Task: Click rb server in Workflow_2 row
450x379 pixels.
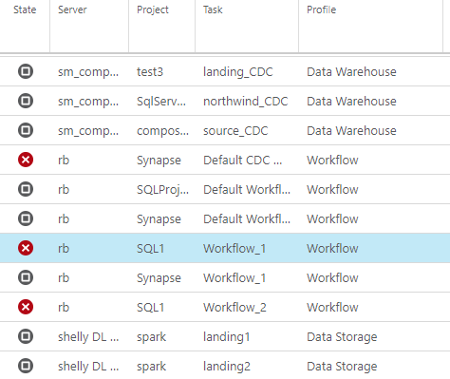Action: pos(64,308)
